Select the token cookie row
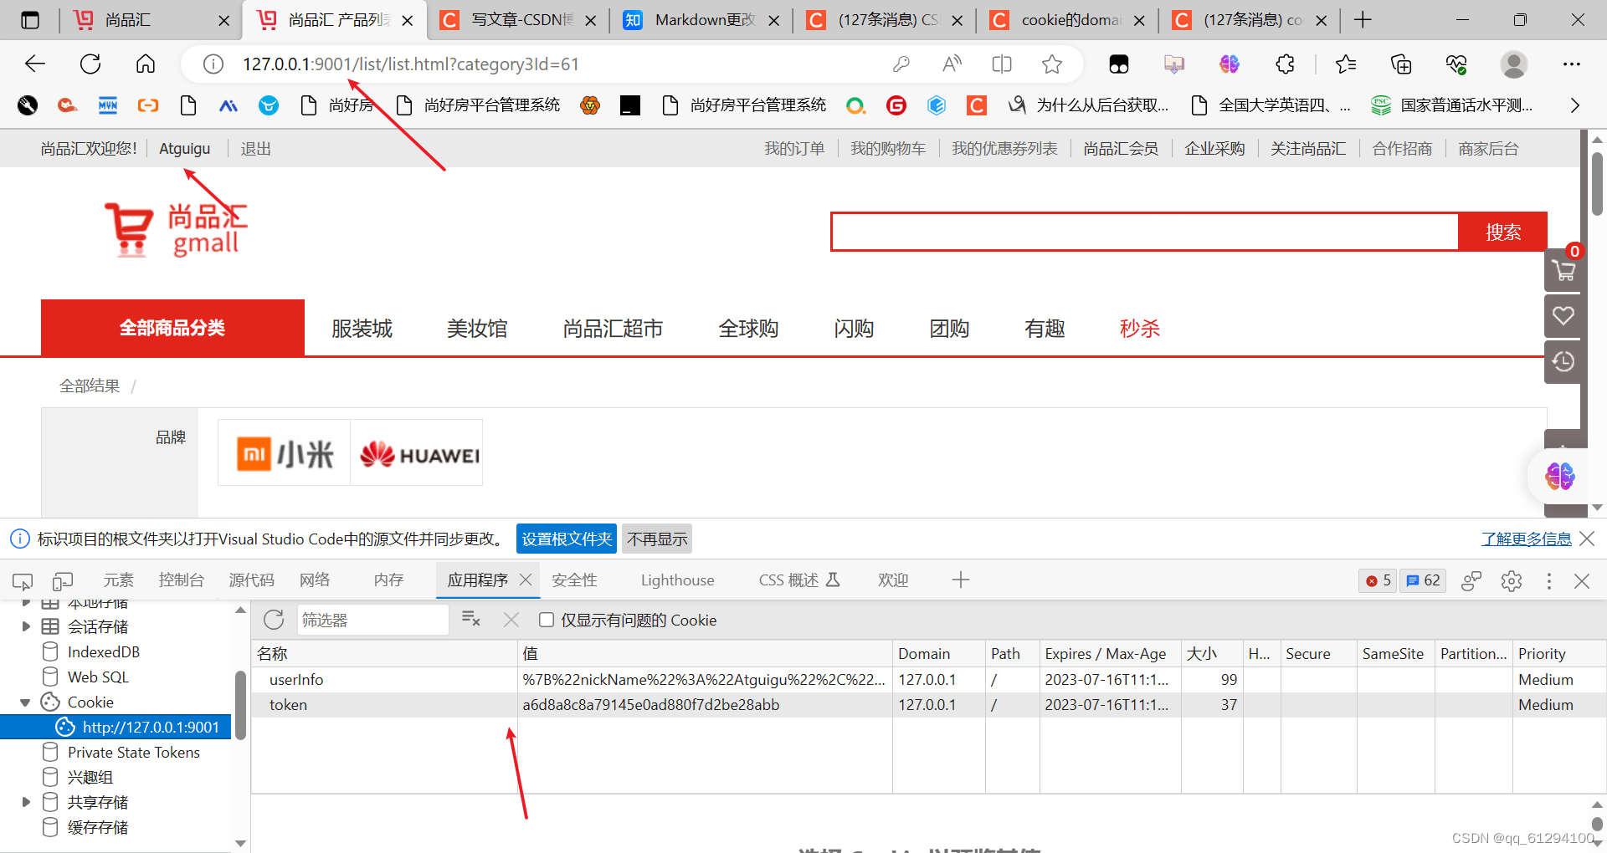Image resolution: width=1607 pixels, height=853 pixels. click(928, 705)
